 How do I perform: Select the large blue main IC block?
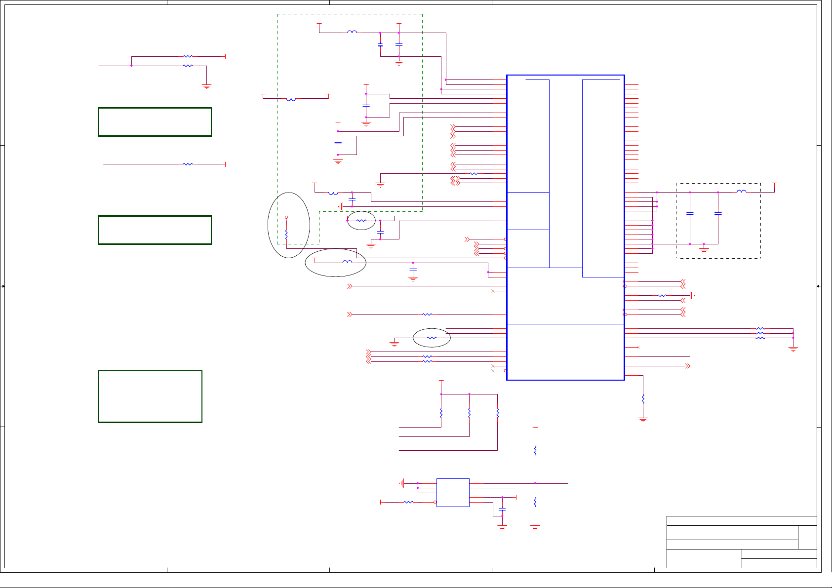click(565, 228)
